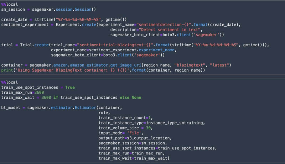
Task: Click the sagemaker_boto_client argument under description
Action: pyautogui.click(x=167, y=35)
